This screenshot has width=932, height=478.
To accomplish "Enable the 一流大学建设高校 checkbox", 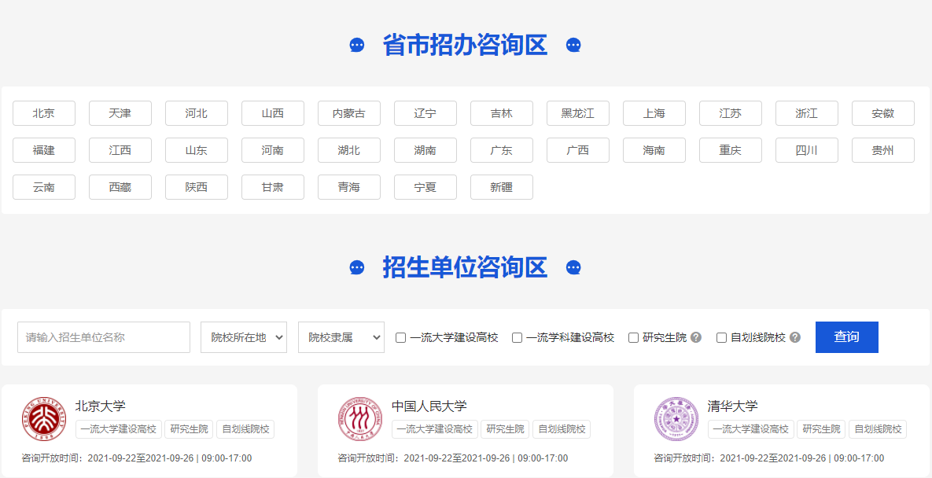I will (x=400, y=338).
